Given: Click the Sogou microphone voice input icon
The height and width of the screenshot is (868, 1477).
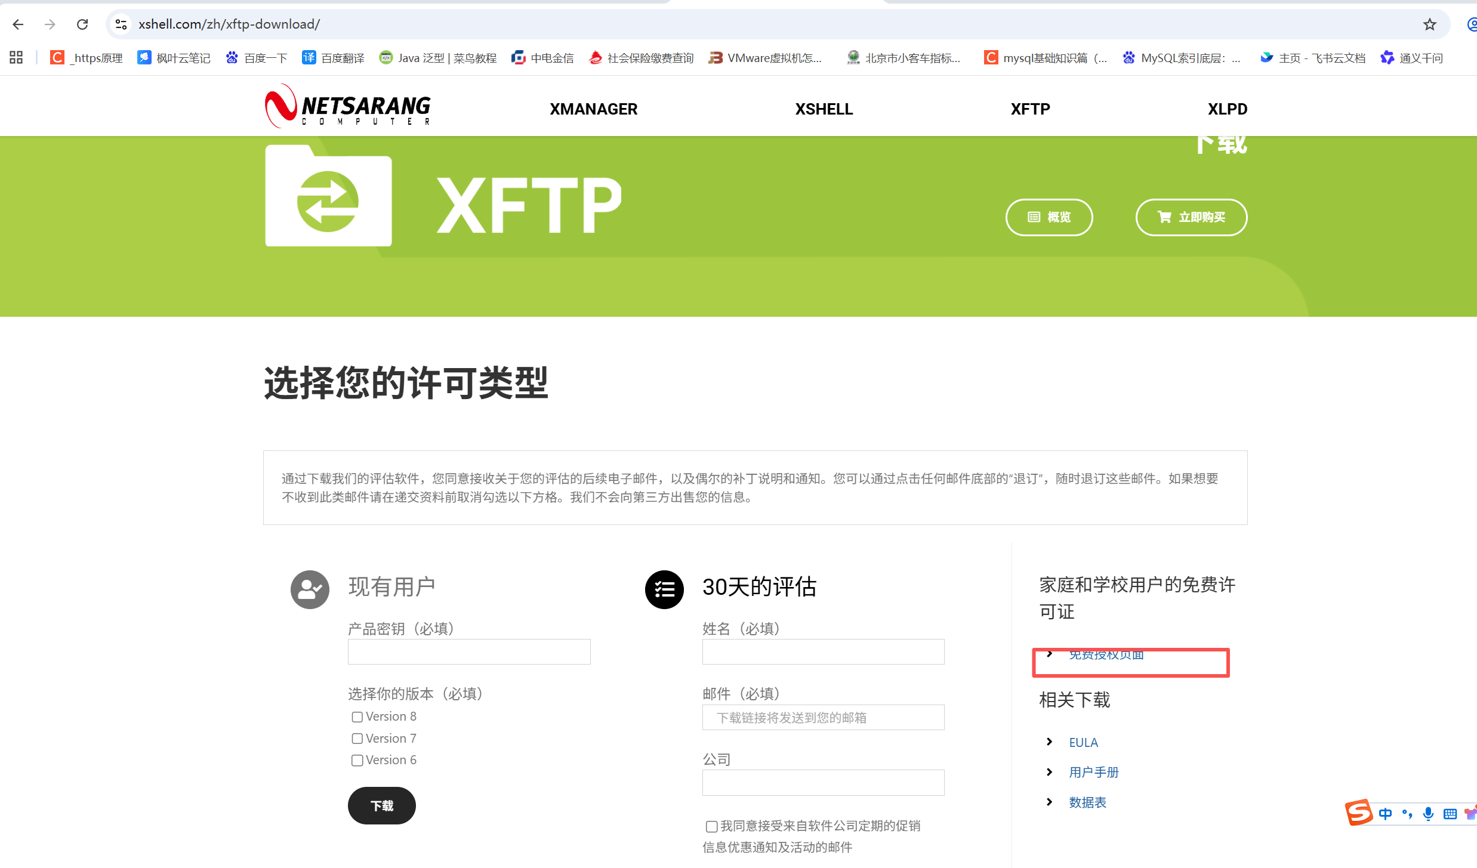Looking at the screenshot, I should (1428, 814).
